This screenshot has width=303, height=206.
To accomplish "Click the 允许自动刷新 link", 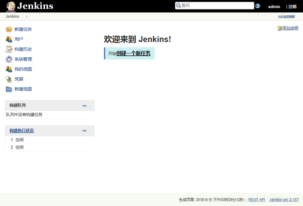I will [287, 17].
